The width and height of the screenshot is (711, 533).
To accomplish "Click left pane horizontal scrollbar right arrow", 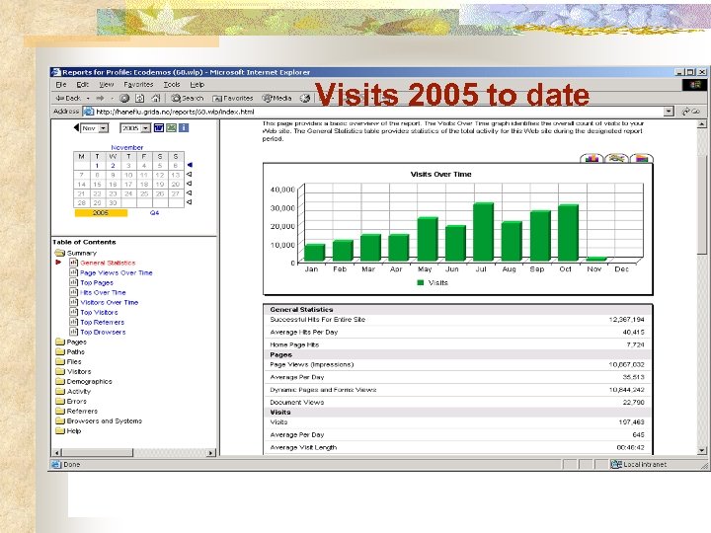I will pyautogui.click(x=211, y=453).
